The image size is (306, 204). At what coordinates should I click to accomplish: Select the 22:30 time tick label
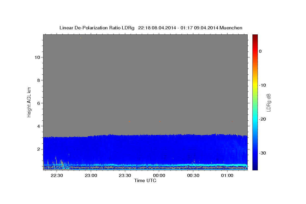(57, 176)
